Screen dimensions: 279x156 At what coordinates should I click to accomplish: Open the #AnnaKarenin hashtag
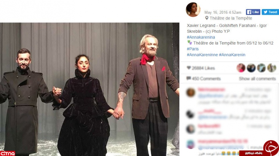[x=232, y=55]
